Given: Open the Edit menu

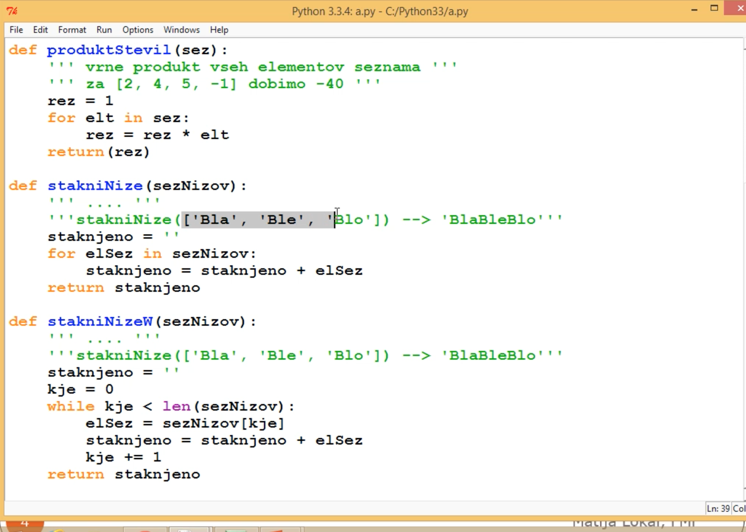Looking at the screenshot, I should pos(40,30).
